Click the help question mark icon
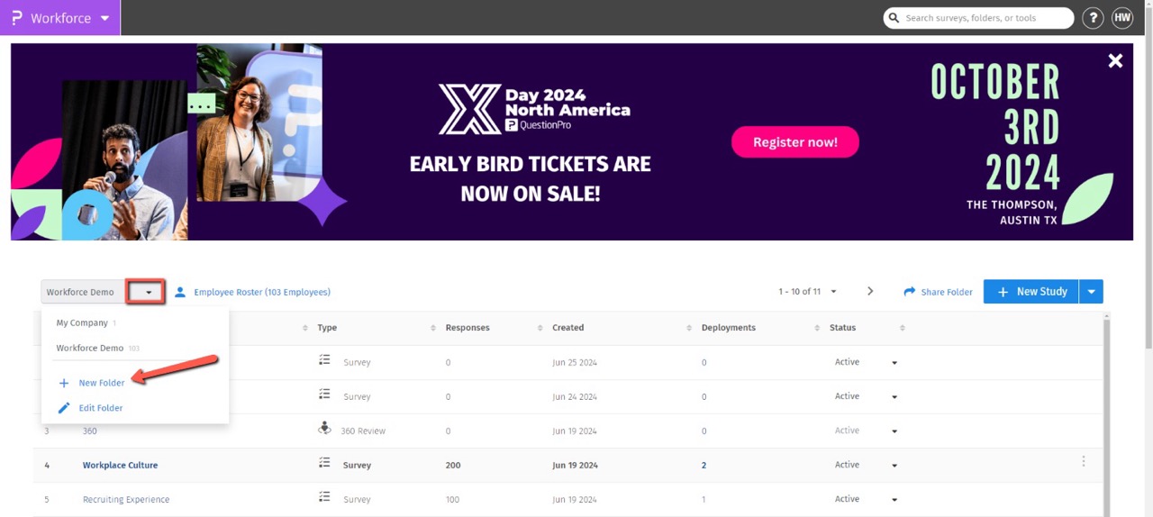Screen dimensions: 1153x517 (1093, 18)
